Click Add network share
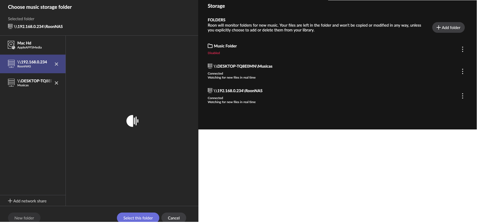Screen dimensions: 477x224 27,201
